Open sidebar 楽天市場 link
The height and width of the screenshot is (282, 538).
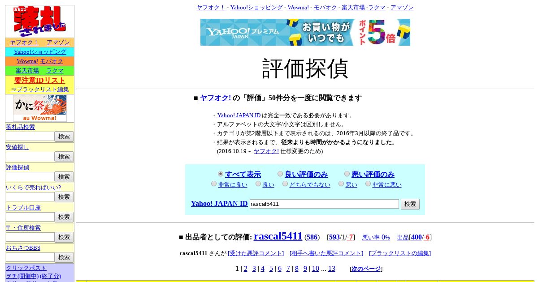[x=27, y=71]
